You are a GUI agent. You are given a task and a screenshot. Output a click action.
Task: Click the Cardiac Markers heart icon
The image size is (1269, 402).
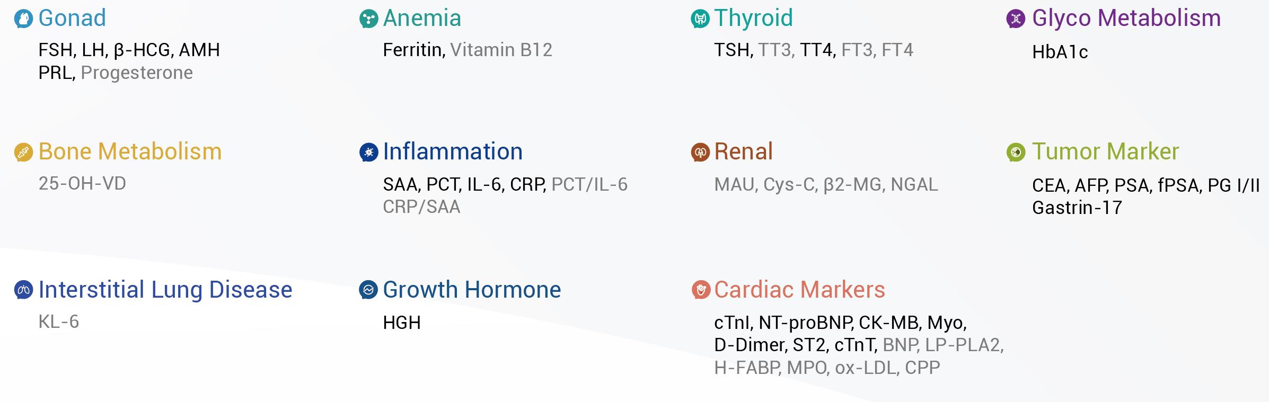click(x=700, y=290)
